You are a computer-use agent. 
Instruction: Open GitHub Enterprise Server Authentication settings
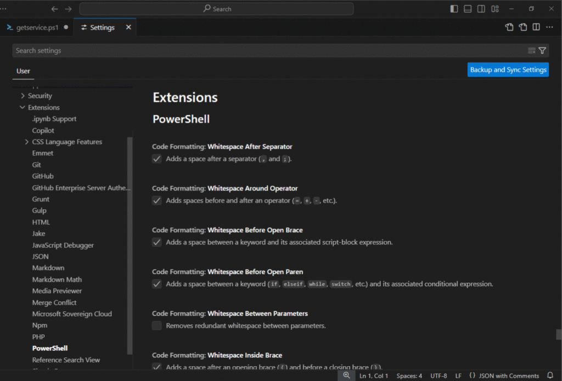click(x=81, y=188)
